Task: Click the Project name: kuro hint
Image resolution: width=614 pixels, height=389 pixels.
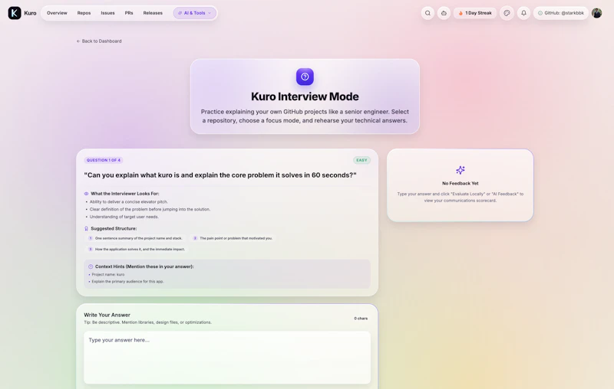Action: pyautogui.click(x=108, y=275)
